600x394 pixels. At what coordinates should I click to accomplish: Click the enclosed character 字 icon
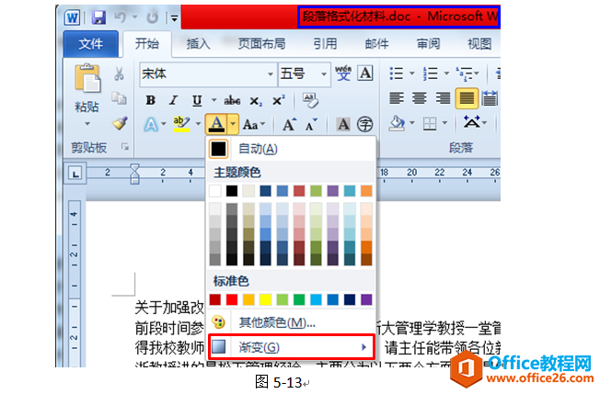365,124
